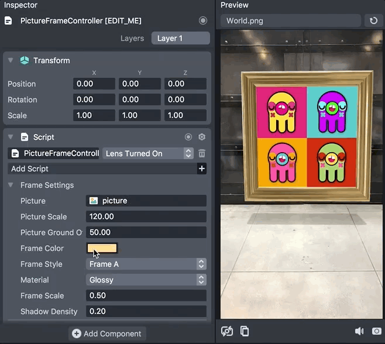Switch to the Layers tab
The height and width of the screenshot is (344, 385).
132,38
